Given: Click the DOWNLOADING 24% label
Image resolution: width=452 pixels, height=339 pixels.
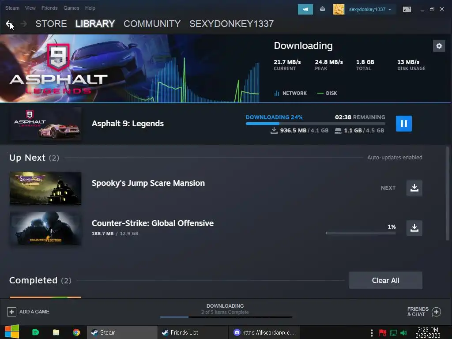Looking at the screenshot, I should pos(274,117).
